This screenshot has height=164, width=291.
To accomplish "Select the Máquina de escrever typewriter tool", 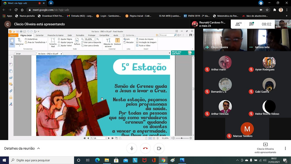I will pos(108,43).
